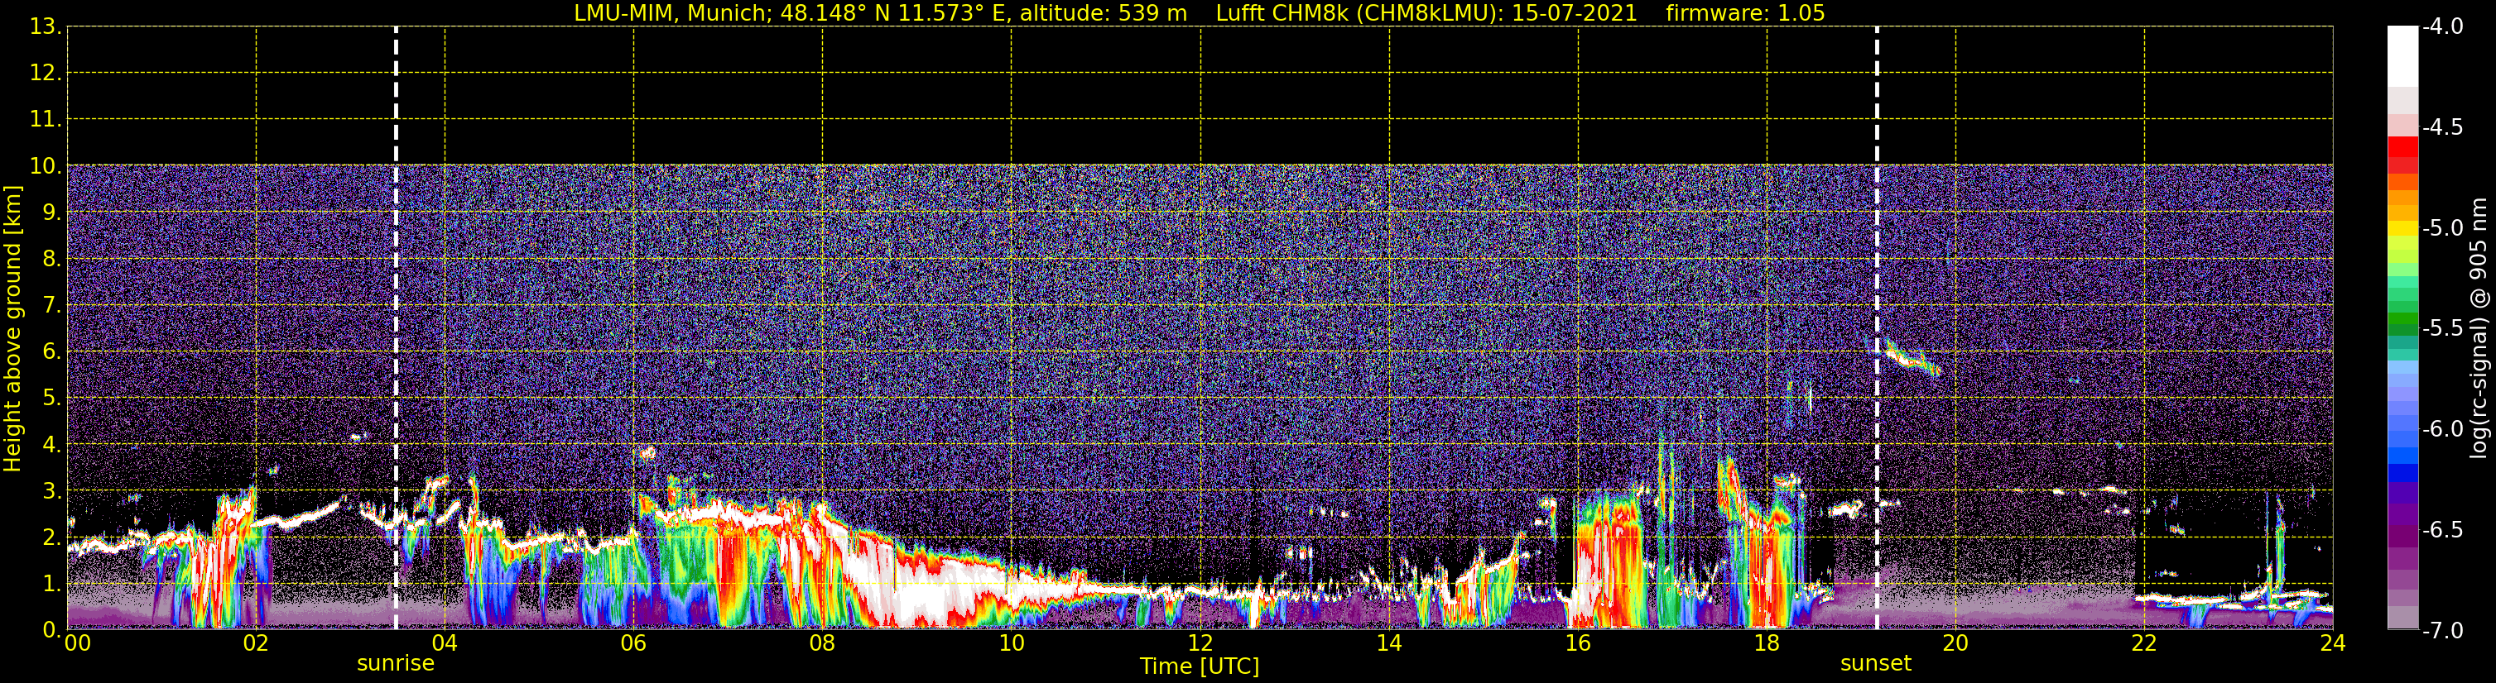Click the '12' time axis tick label
This screenshot has width=2496, height=683.
(x=1200, y=643)
